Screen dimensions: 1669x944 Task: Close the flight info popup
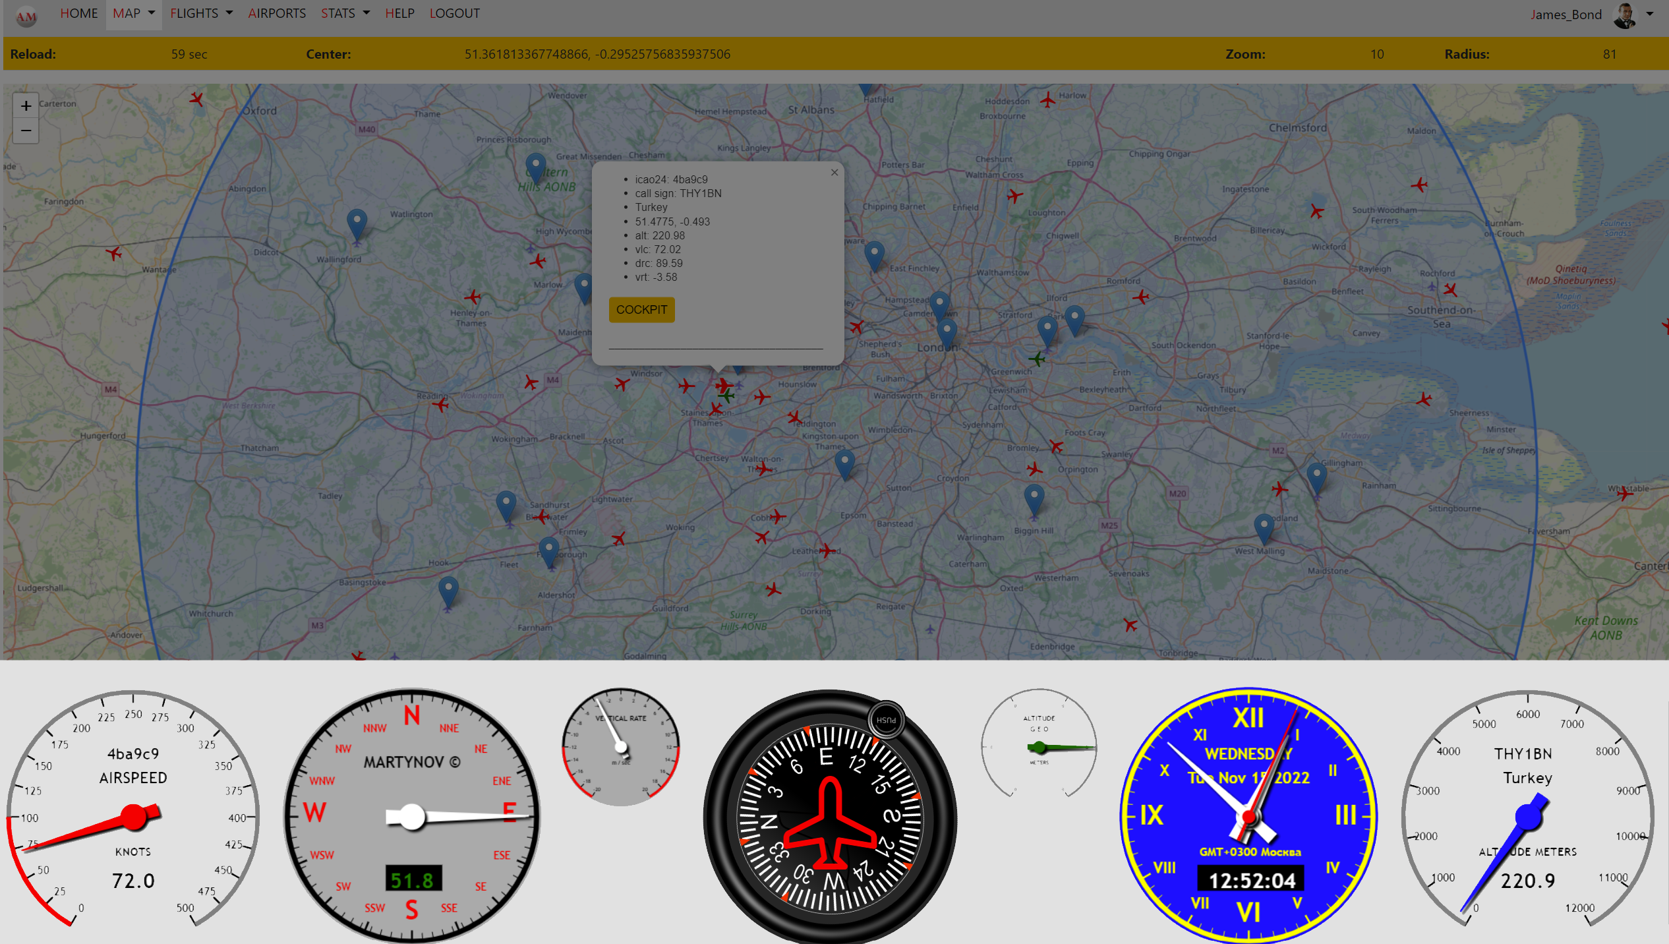pos(834,173)
